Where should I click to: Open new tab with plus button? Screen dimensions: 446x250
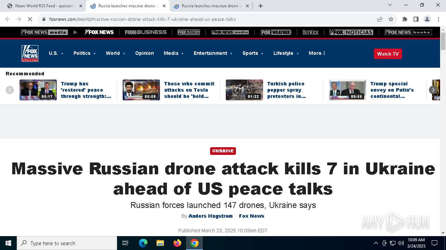pos(261,6)
